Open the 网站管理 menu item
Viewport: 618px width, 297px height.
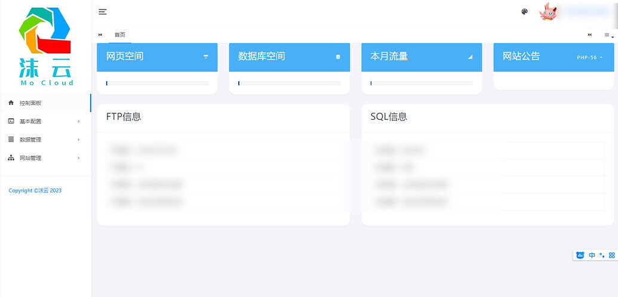(46, 158)
